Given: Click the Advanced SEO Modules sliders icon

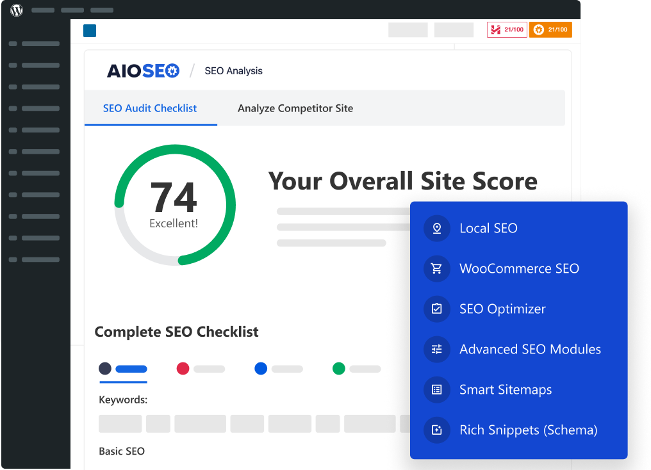Looking at the screenshot, I should point(437,350).
